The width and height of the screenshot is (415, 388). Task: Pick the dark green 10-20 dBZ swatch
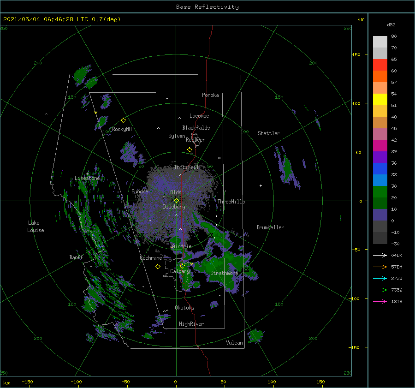click(x=380, y=203)
